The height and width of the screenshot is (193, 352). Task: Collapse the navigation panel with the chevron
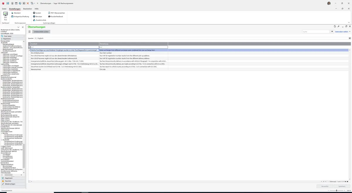pos(18,27)
